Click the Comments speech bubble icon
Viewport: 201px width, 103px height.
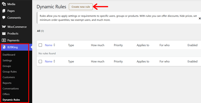coord(4,17)
